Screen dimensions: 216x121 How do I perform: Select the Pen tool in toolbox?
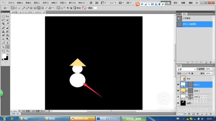[3, 43]
